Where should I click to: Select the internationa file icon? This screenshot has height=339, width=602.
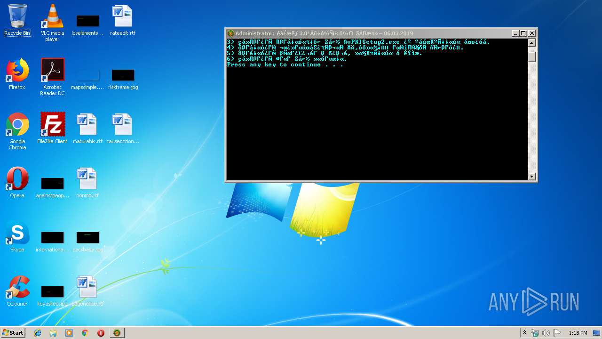pyautogui.click(x=52, y=241)
